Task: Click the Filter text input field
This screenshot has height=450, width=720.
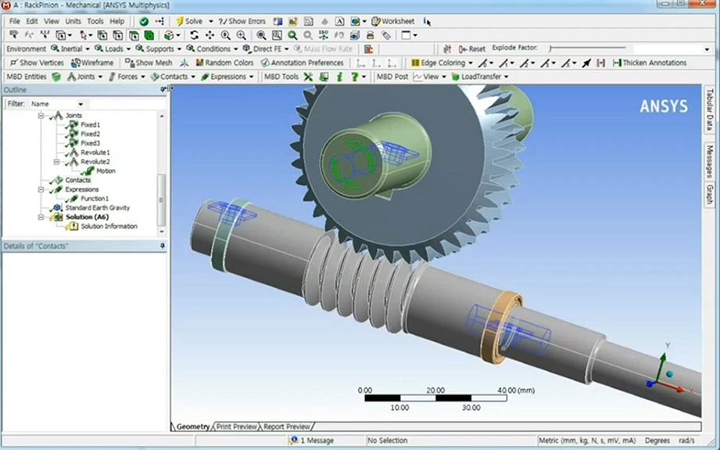Action: (x=127, y=104)
